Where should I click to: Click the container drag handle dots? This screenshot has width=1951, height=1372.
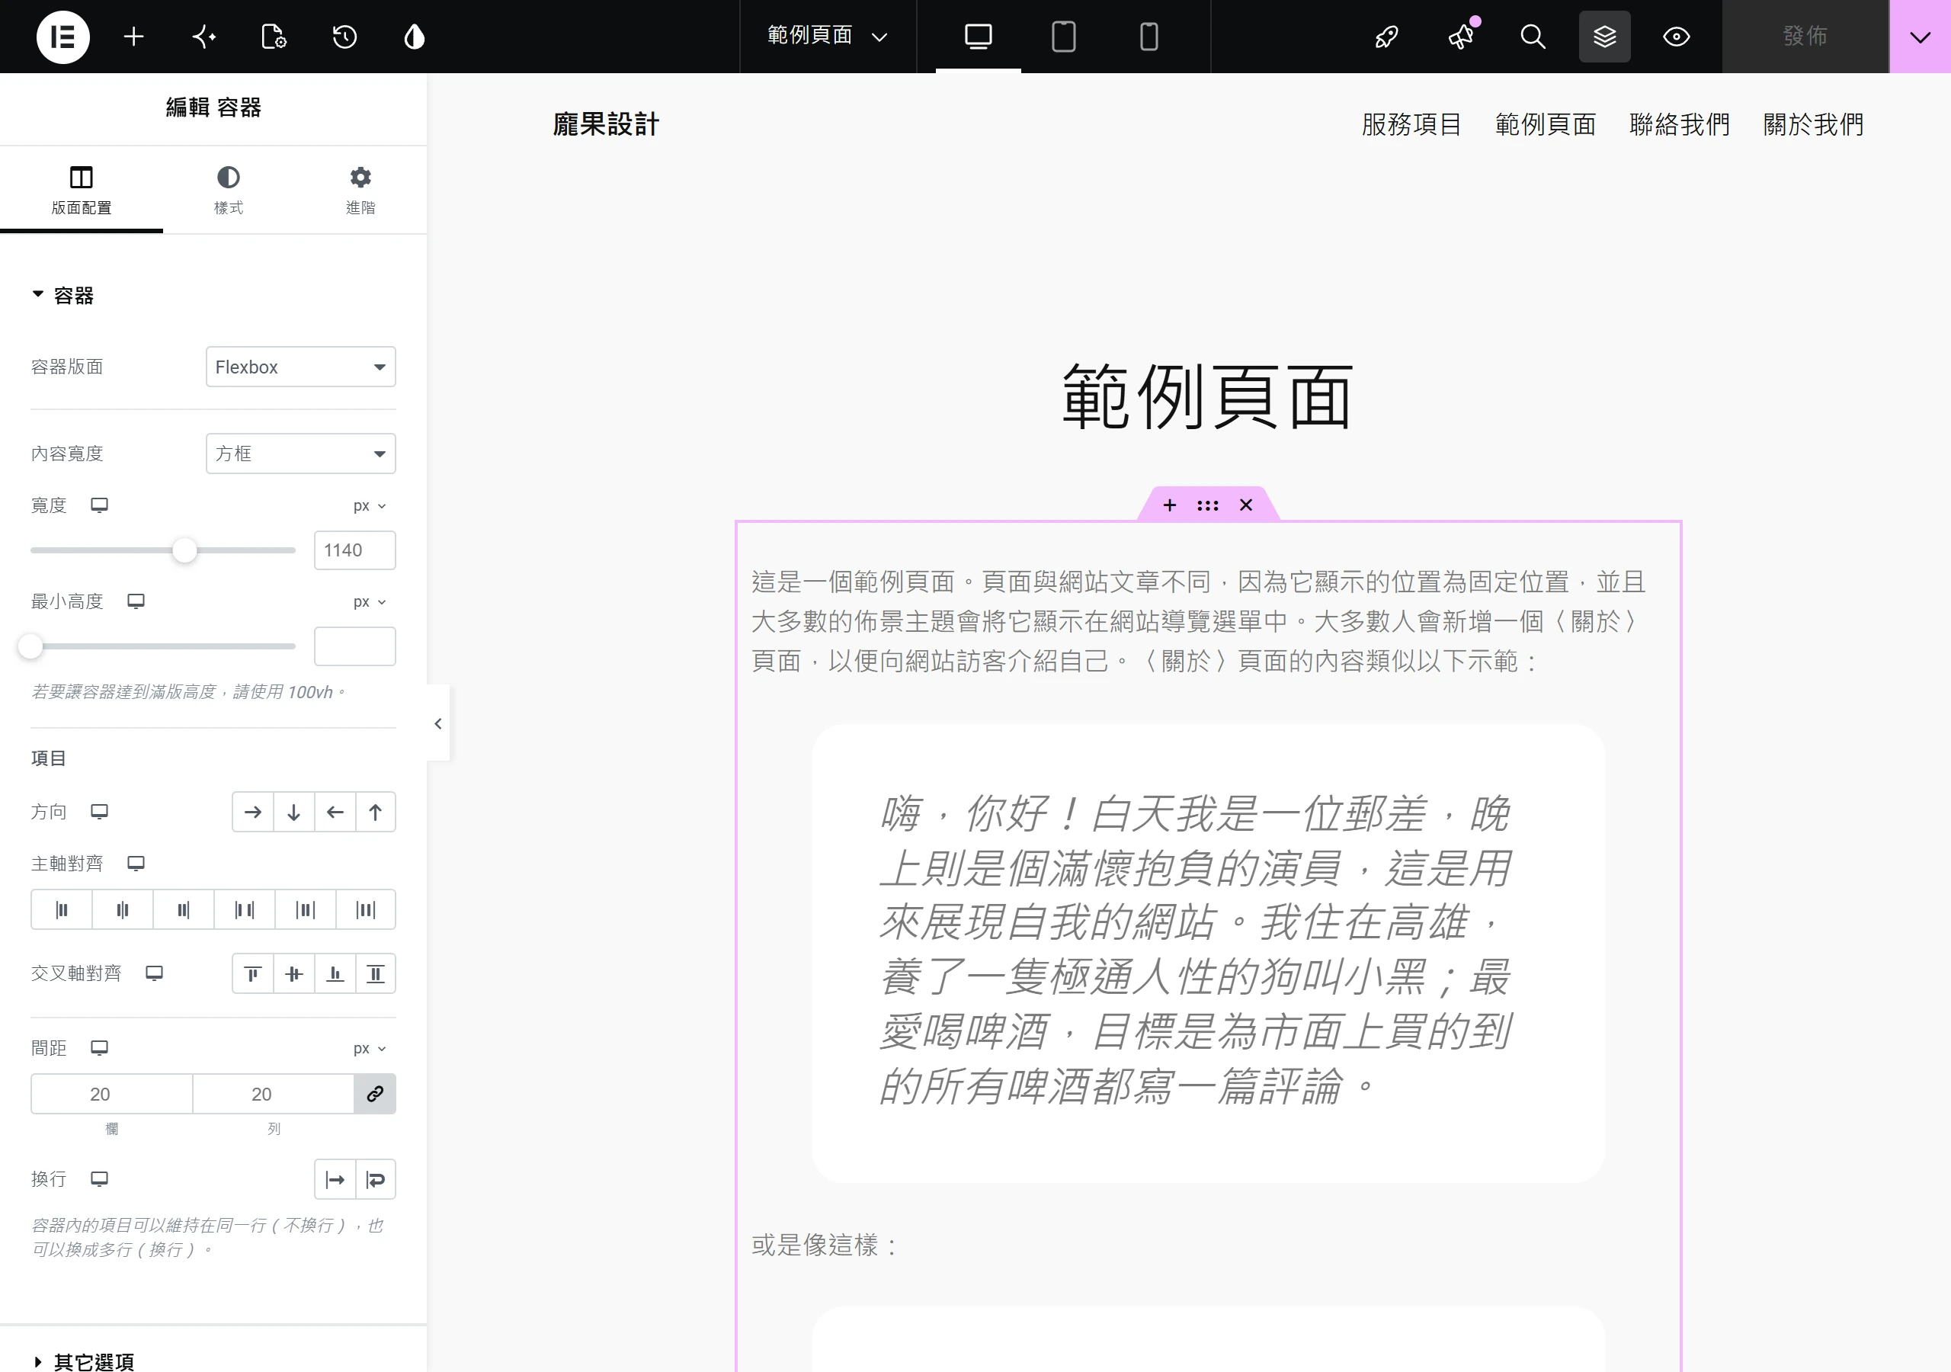[x=1207, y=505]
